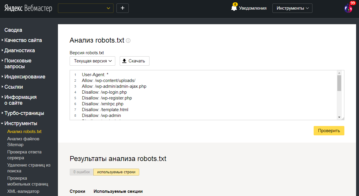
Task: Click the Используемые секции column header
Action: (118, 191)
